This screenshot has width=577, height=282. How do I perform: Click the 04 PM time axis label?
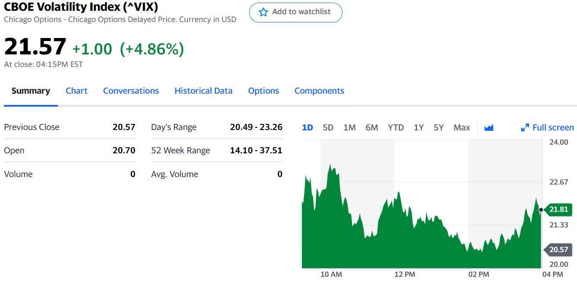(x=552, y=274)
